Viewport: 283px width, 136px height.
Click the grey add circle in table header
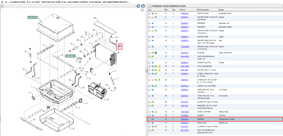coord(149,10)
